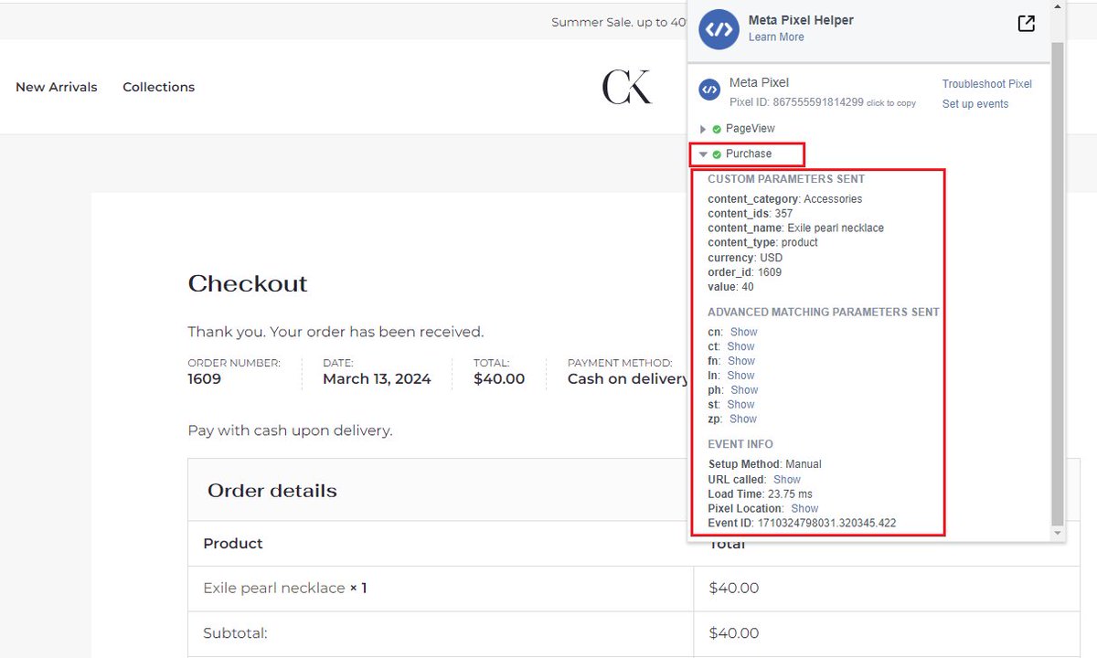Expand the PageView event
This screenshot has height=658, width=1097.
pyautogui.click(x=703, y=129)
